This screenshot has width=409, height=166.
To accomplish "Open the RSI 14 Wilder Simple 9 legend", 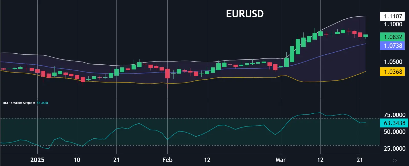I will pos(19,103).
